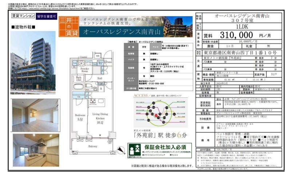The width and height of the screenshot is (291, 172).
Task: Click the 東京メトロ銀座線『外苑前』 transit line
Action: pyautogui.click(x=222, y=58)
